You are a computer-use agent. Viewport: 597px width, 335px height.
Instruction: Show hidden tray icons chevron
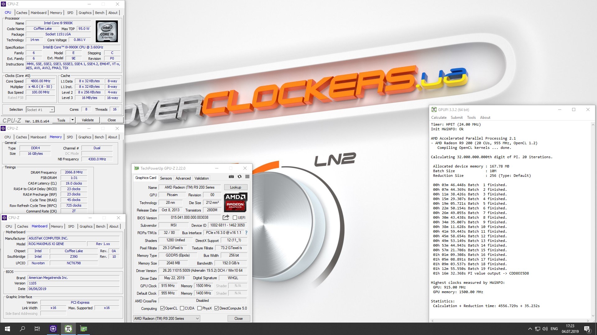[530, 329]
